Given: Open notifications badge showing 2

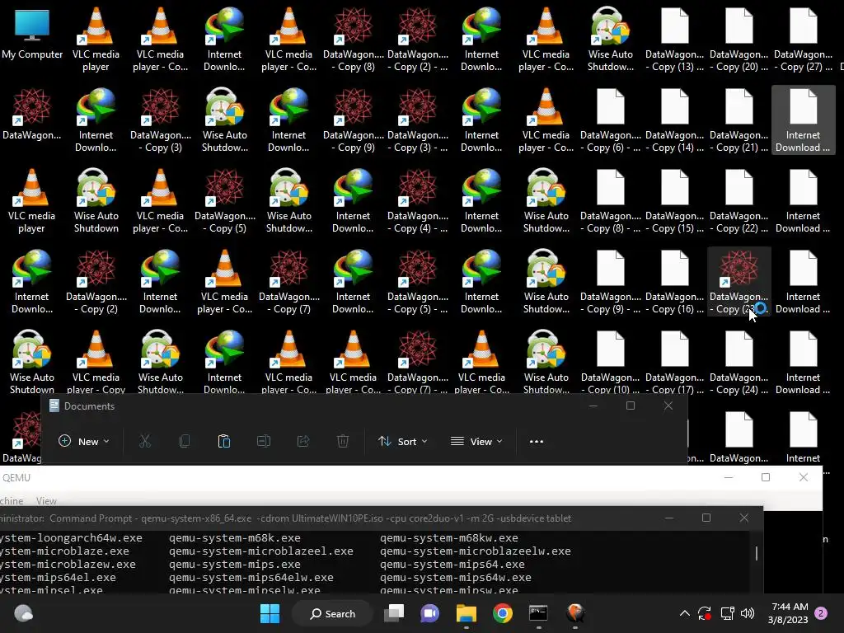Looking at the screenshot, I should click(821, 613).
